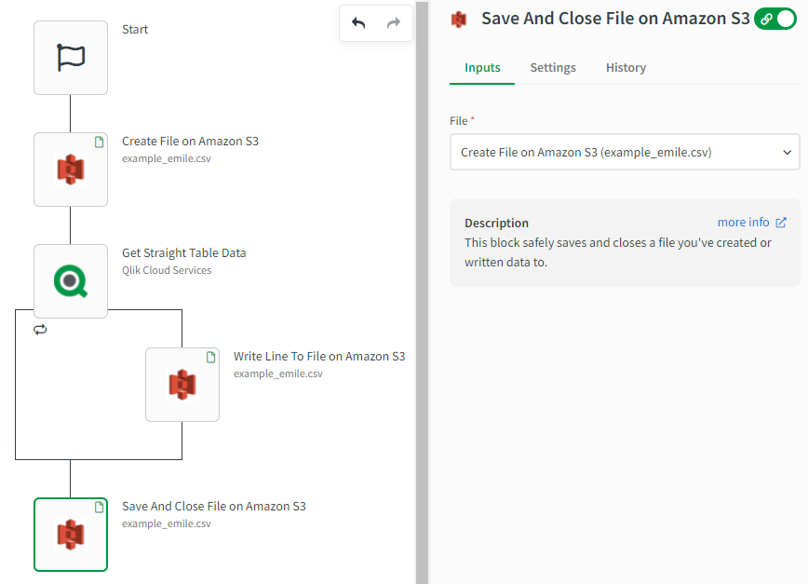Toggle the connection switch in panel header
808x584 pixels.
tap(776, 18)
